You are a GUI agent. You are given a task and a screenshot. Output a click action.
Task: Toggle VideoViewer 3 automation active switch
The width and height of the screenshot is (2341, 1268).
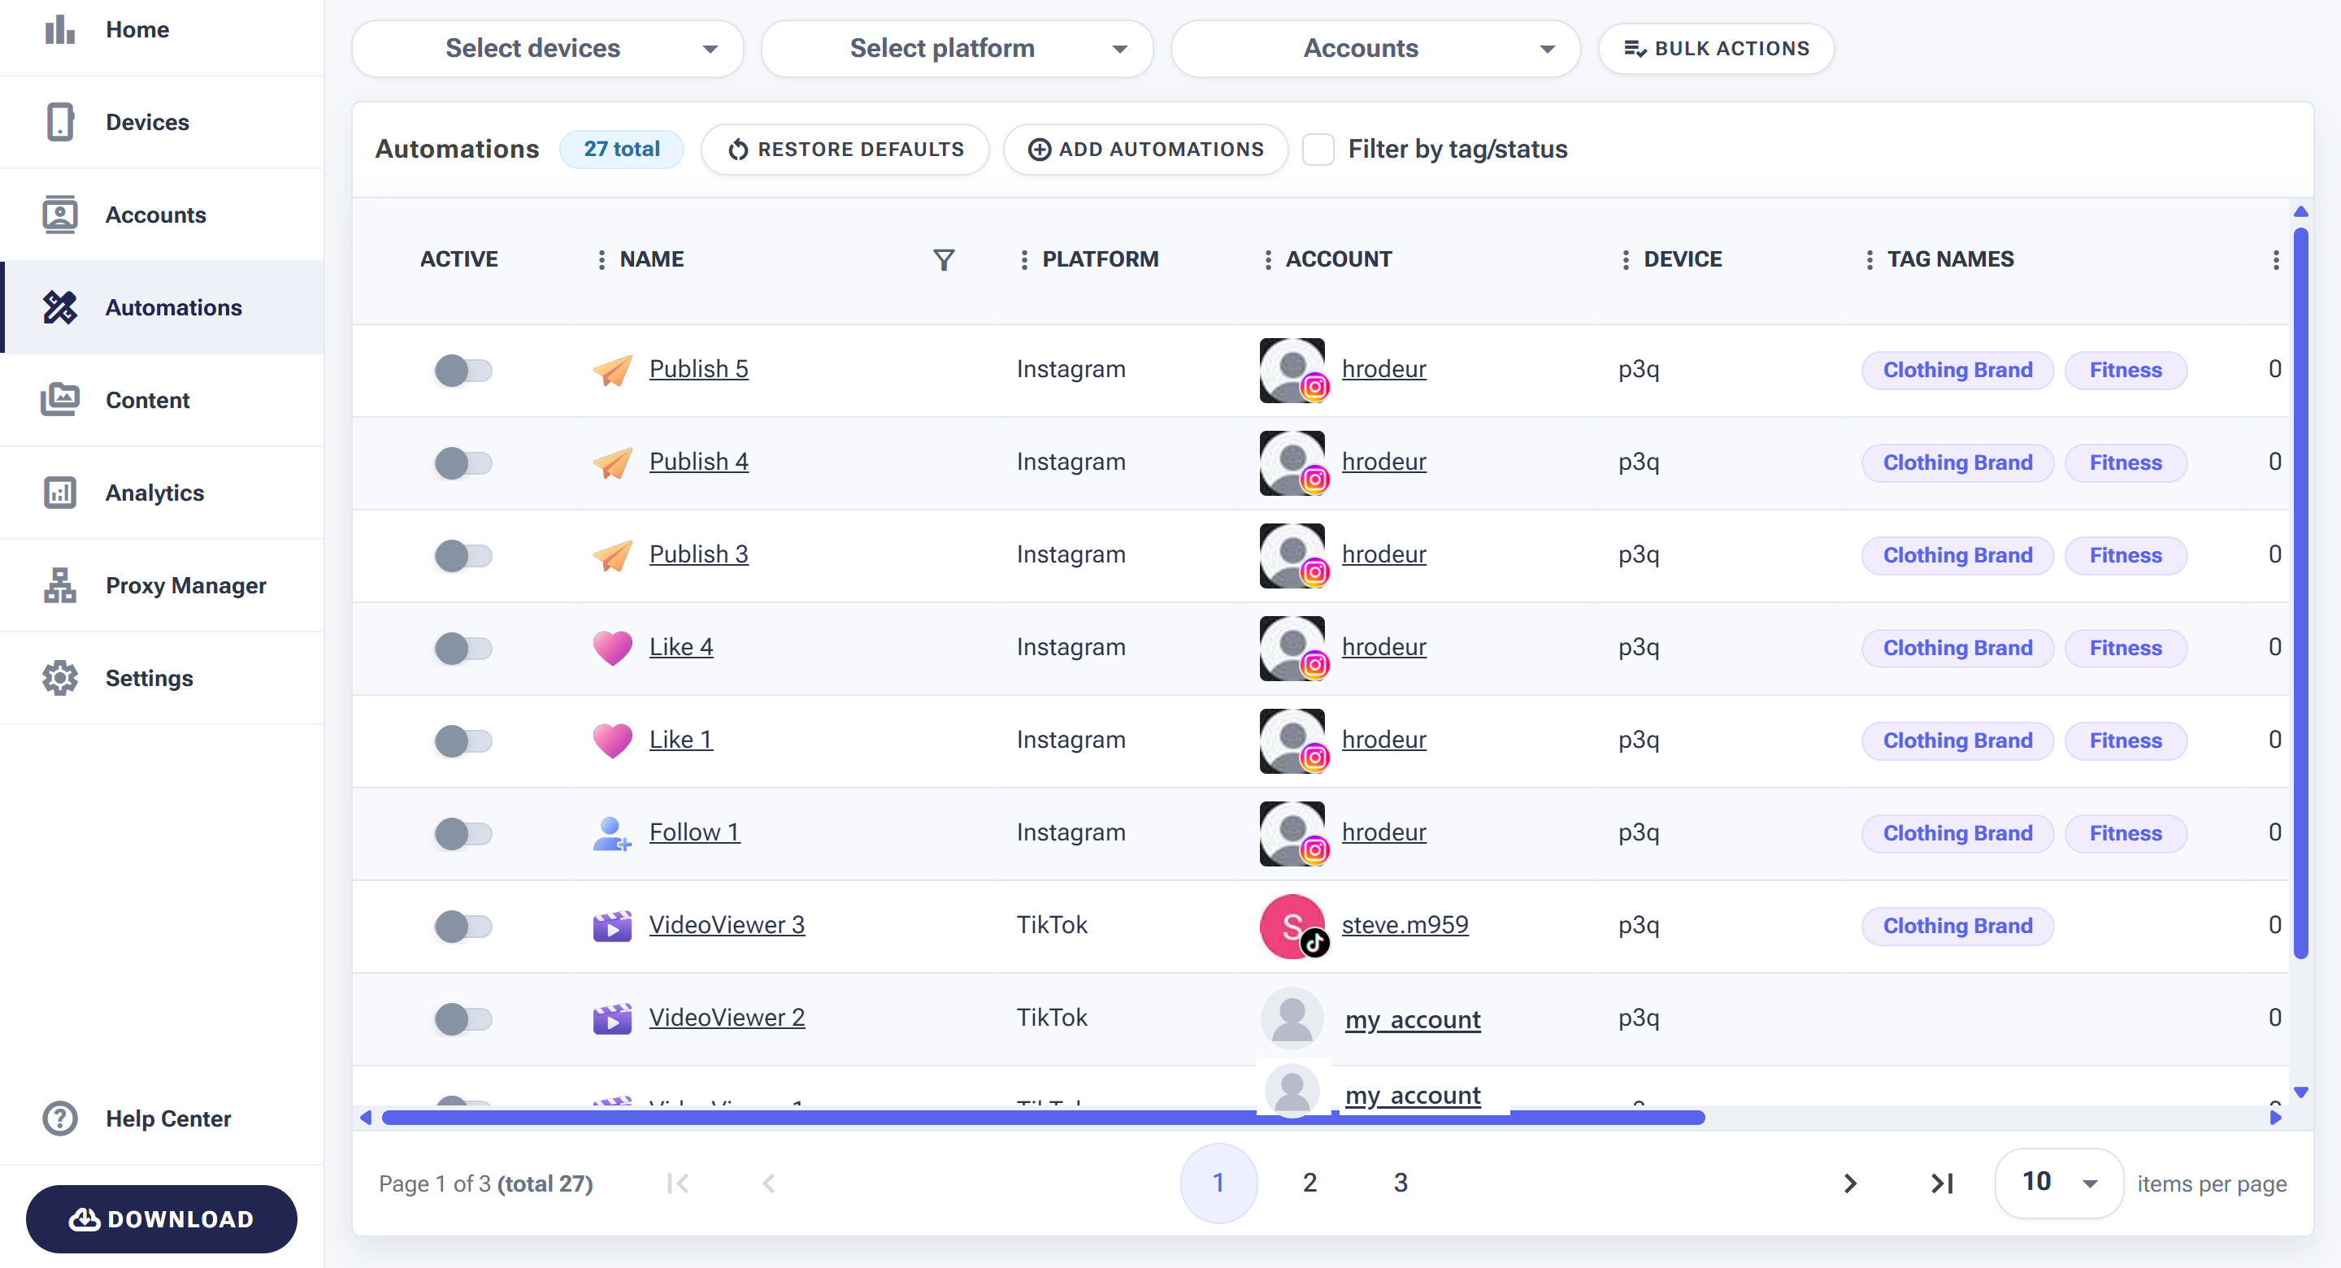pos(463,927)
